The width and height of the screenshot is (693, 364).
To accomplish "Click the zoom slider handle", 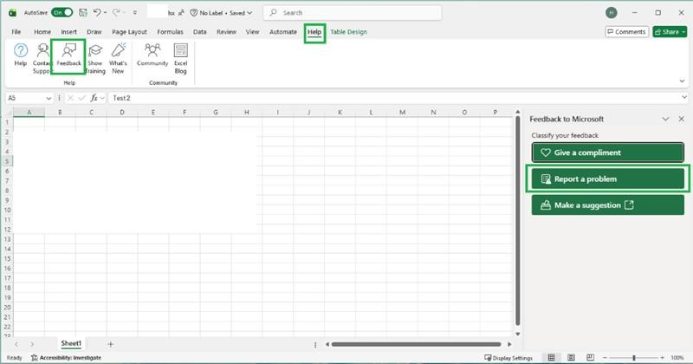I will [x=634, y=357].
